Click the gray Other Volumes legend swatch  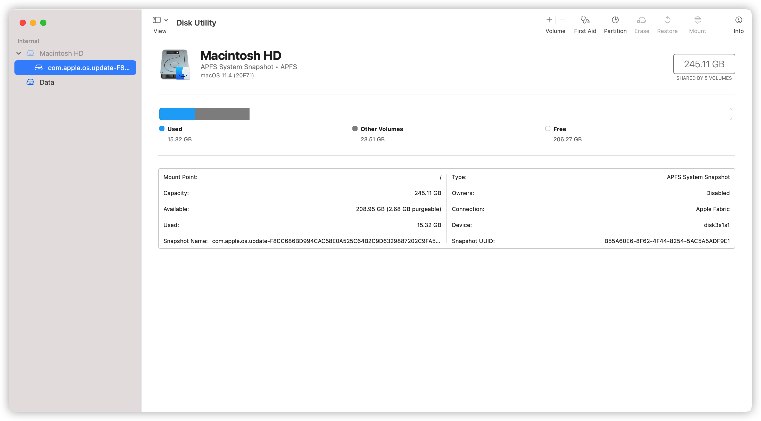355,128
